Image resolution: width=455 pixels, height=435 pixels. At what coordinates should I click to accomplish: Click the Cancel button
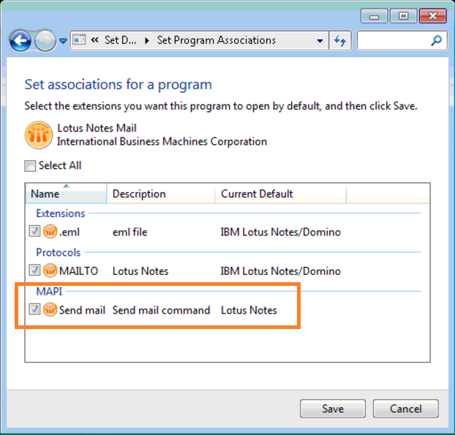[406, 409]
